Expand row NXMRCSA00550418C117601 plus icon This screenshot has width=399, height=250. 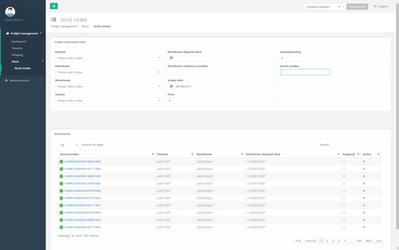click(61, 205)
